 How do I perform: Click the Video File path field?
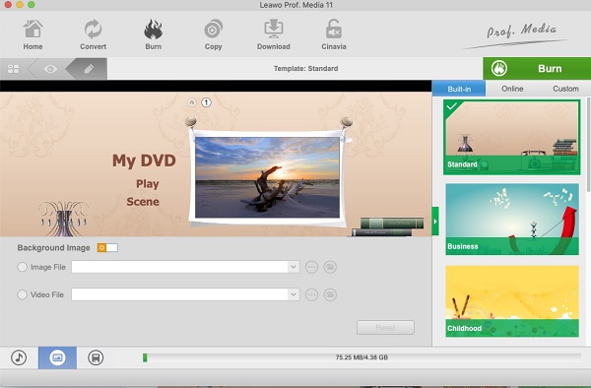(x=180, y=294)
